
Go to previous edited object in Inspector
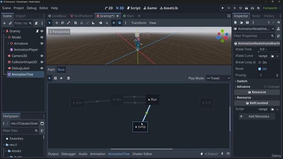[269, 23]
